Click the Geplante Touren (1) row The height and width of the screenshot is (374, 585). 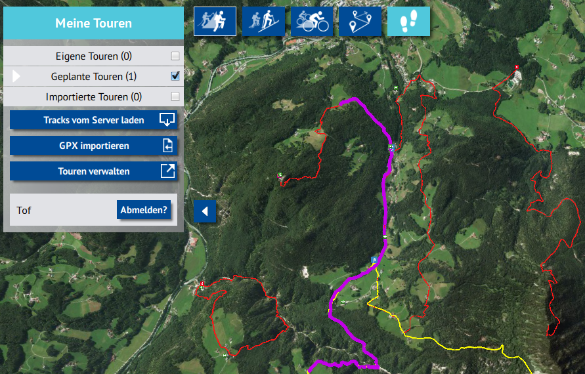pyautogui.click(x=93, y=77)
